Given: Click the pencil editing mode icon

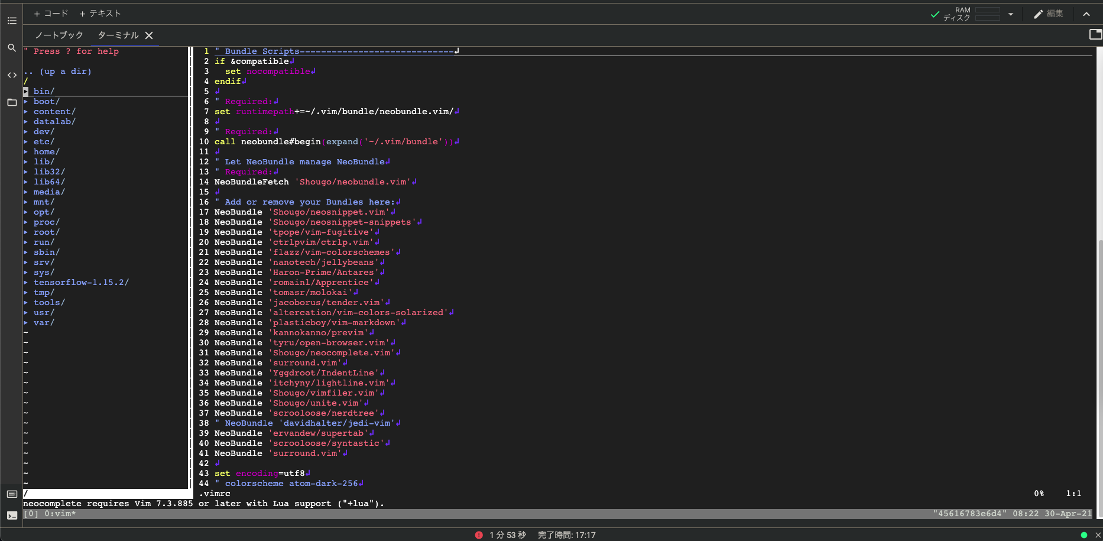Looking at the screenshot, I should [x=1038, y=14].
